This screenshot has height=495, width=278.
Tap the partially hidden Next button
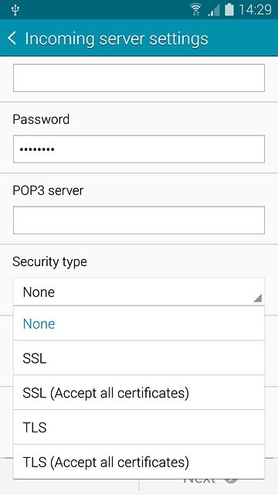click(208, 484)
